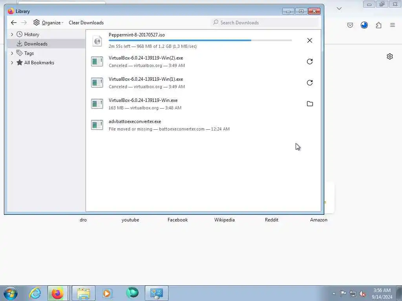Open new tab page settings gear
402x301 pixels.
390,56
